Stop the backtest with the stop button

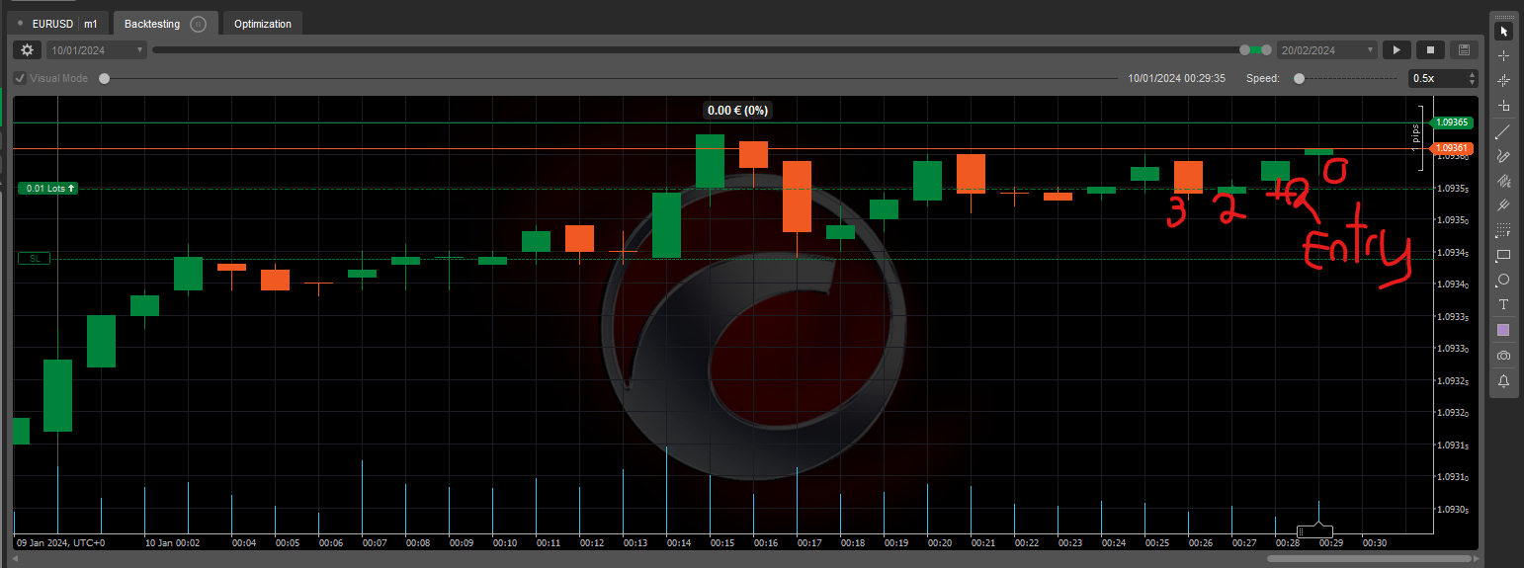pyautogui.click(x=1430, y=49)
